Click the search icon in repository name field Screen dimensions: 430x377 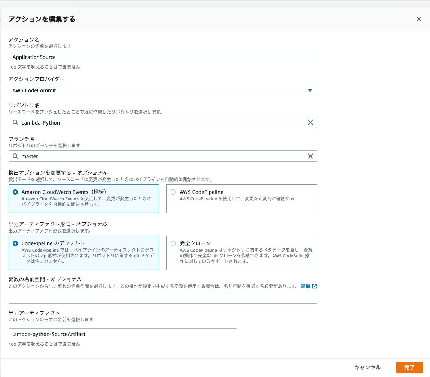coord(15,122)
